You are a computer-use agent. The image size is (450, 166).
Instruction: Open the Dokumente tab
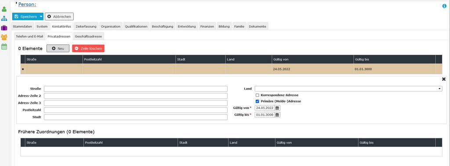(x=258, y=27)
